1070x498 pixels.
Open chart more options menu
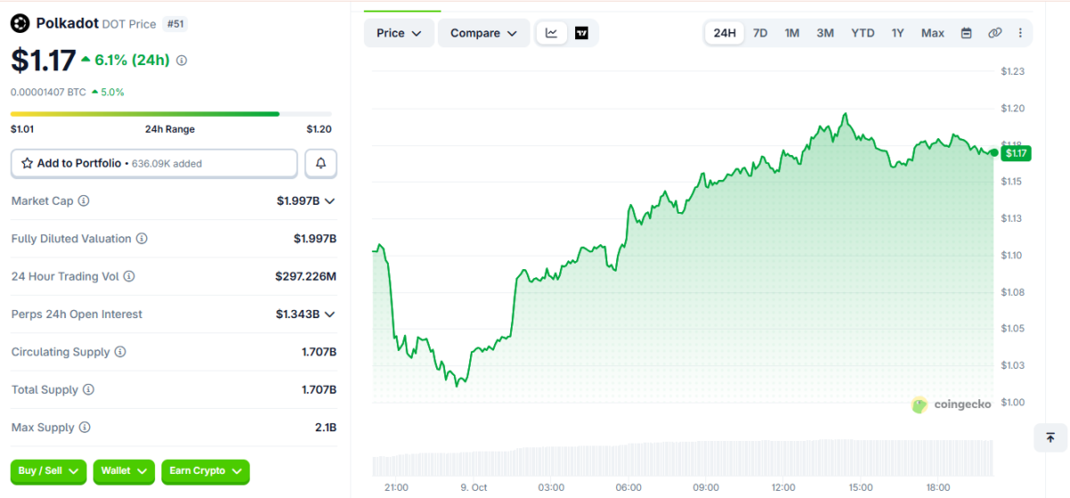click(1021, 33)
